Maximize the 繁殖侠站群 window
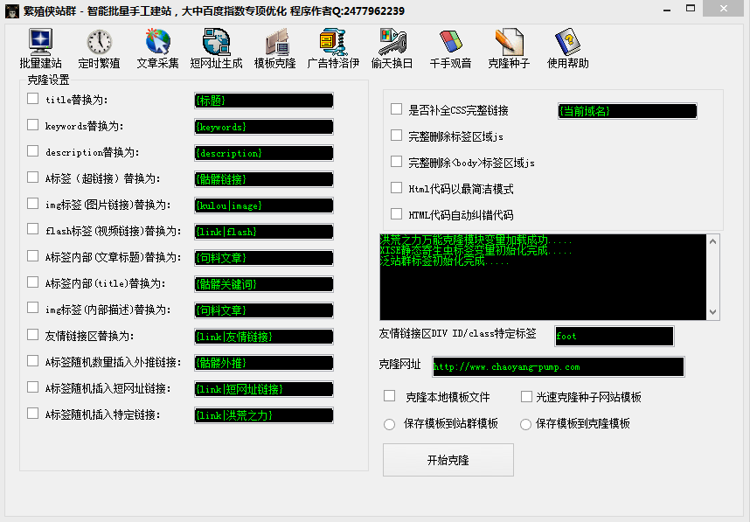 pyautogui.click(x=691, y=9)
